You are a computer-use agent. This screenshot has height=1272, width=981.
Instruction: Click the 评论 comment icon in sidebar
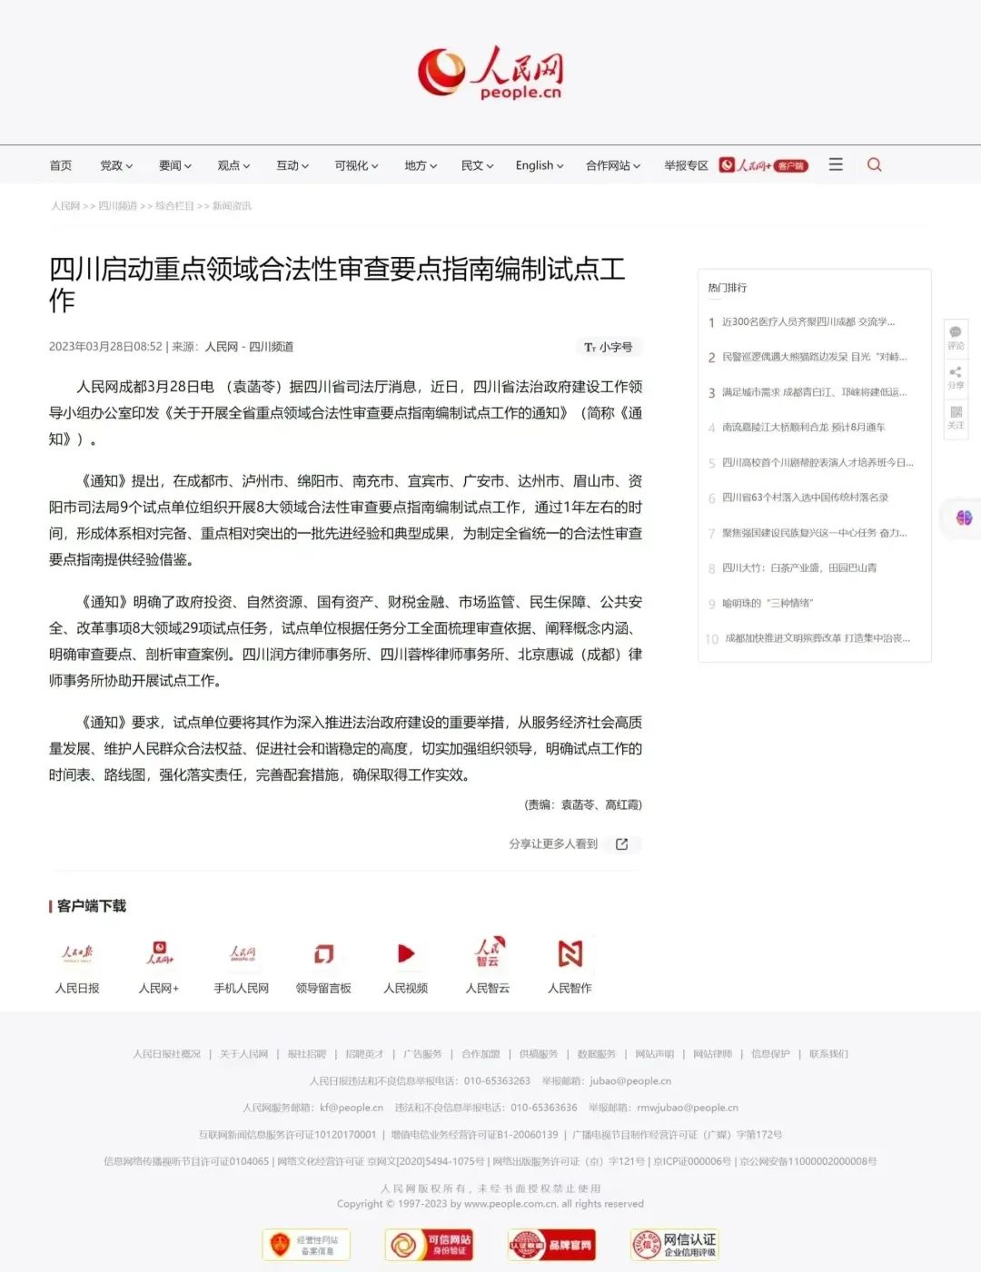tap(956, 337)
